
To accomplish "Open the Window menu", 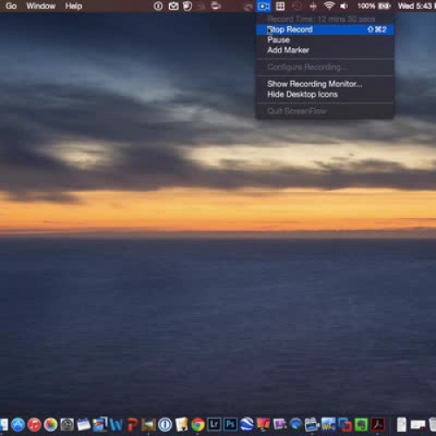I will click(x=41, y=6).
